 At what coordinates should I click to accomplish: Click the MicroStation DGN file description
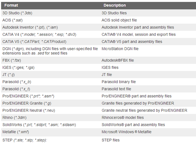point(120,49)
